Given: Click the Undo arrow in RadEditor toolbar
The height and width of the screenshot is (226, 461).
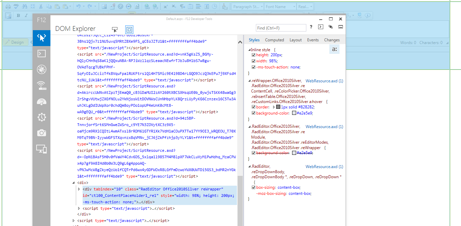Looking at the screenshot, I should 78,6.
